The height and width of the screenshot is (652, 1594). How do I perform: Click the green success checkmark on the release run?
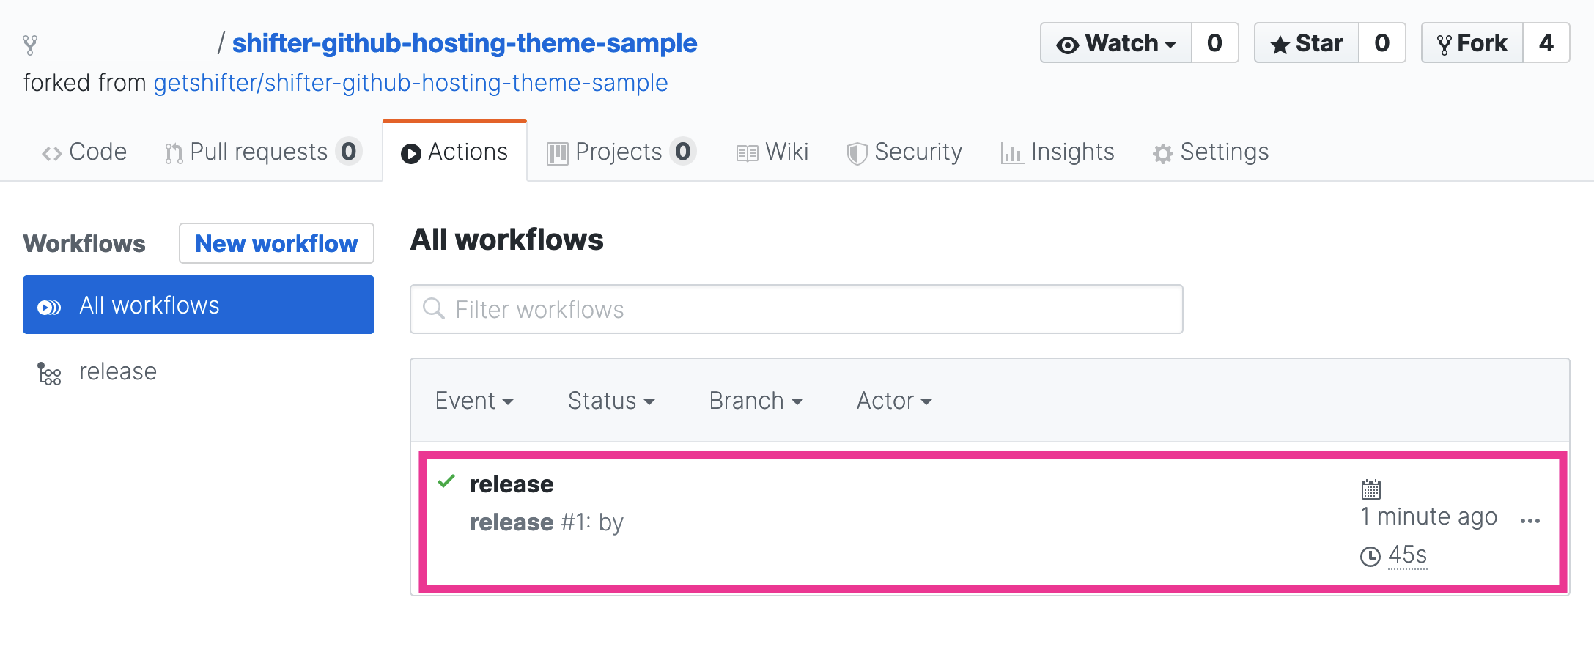pos(446,481)
